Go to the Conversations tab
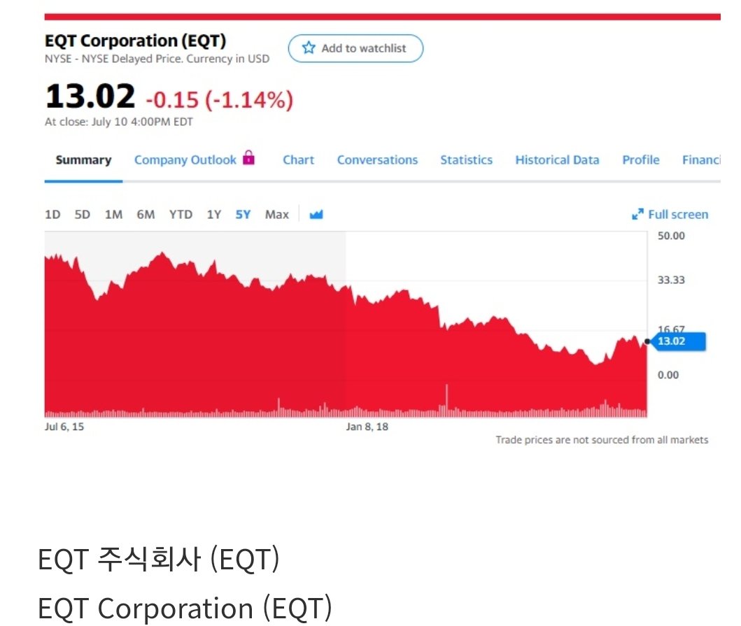Image resolution: width=741 pixels, height=626 pixels. tap(377, 160)
